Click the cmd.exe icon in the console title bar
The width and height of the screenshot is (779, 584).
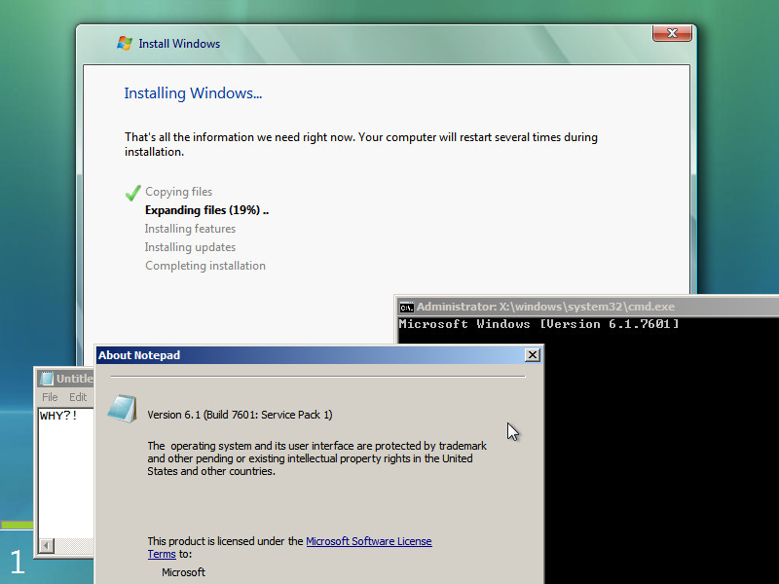(406, 308)
